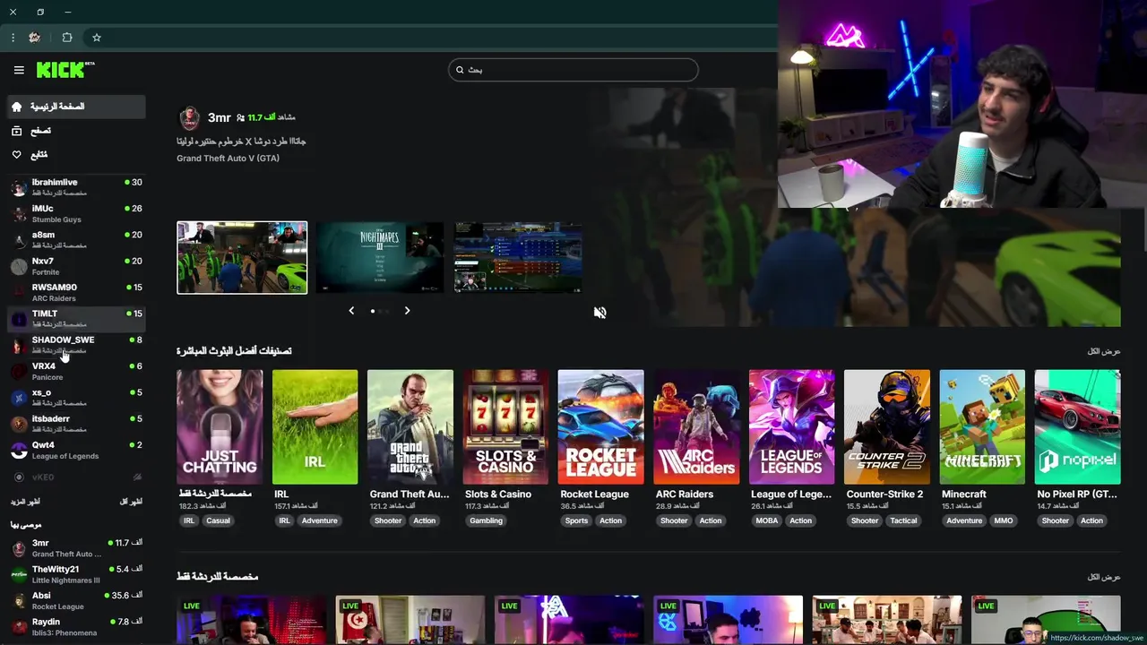
Task: Open a8sm channel in the sidebar
Action: pyautogui.click(x=76, y=240)
